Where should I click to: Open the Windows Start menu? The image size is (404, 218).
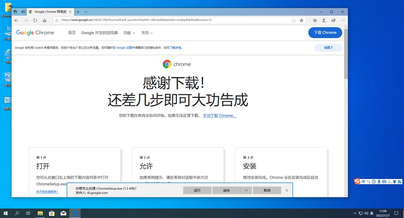click(5, 213)
